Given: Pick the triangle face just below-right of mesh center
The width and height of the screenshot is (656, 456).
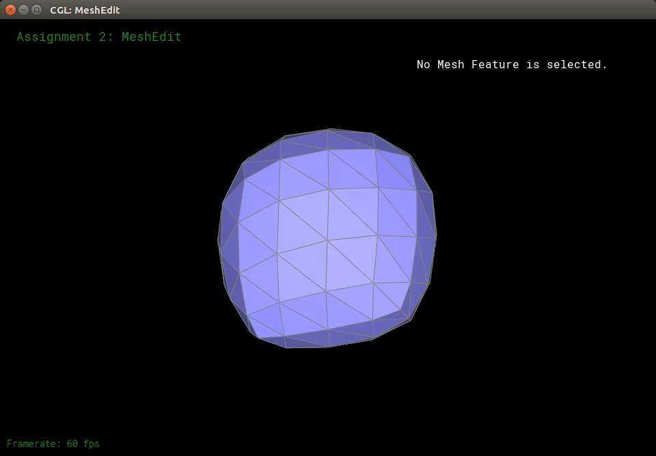Looking at the screenshot, I should (x=359, y=254).
